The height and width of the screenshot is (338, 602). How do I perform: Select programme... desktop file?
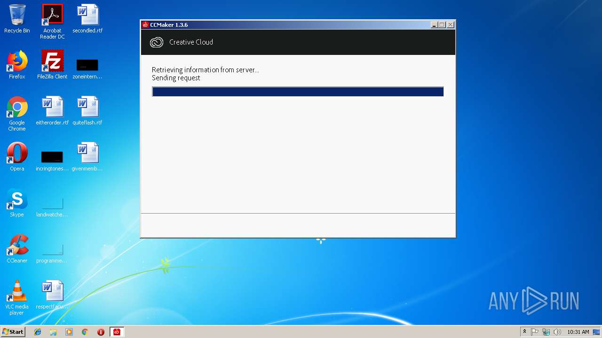(x=52, y=253)
